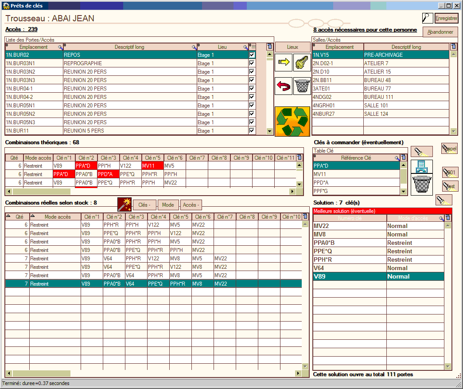The width and height of the screenshot is (463, 389).
Task: Select the MV11 key reference row
Action: (x=356, y=174)
